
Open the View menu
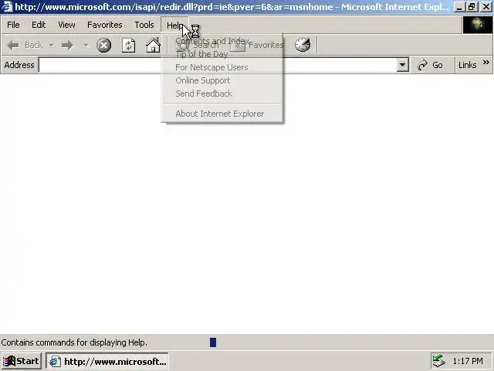[x=66, y=25]
